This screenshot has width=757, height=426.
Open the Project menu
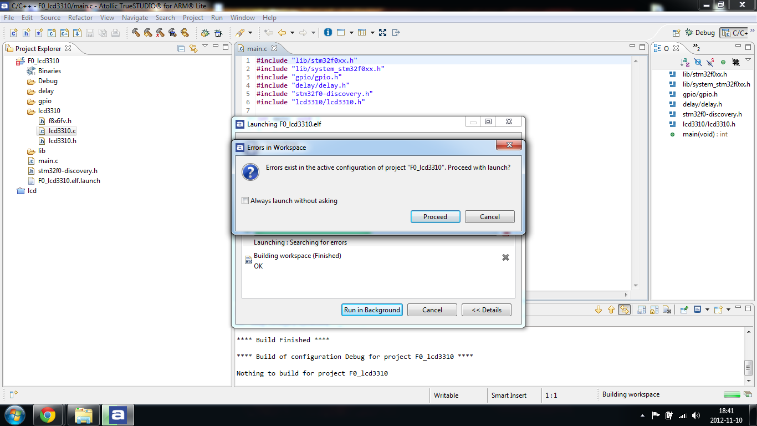click(193, 18)
